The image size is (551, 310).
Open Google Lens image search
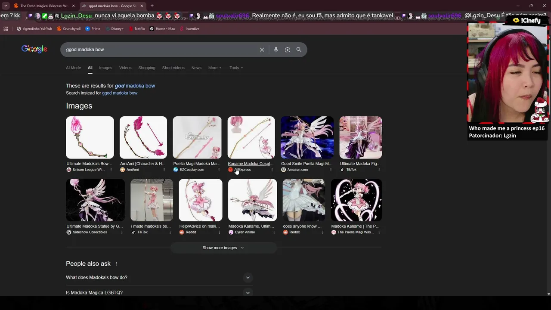(288, 50)
